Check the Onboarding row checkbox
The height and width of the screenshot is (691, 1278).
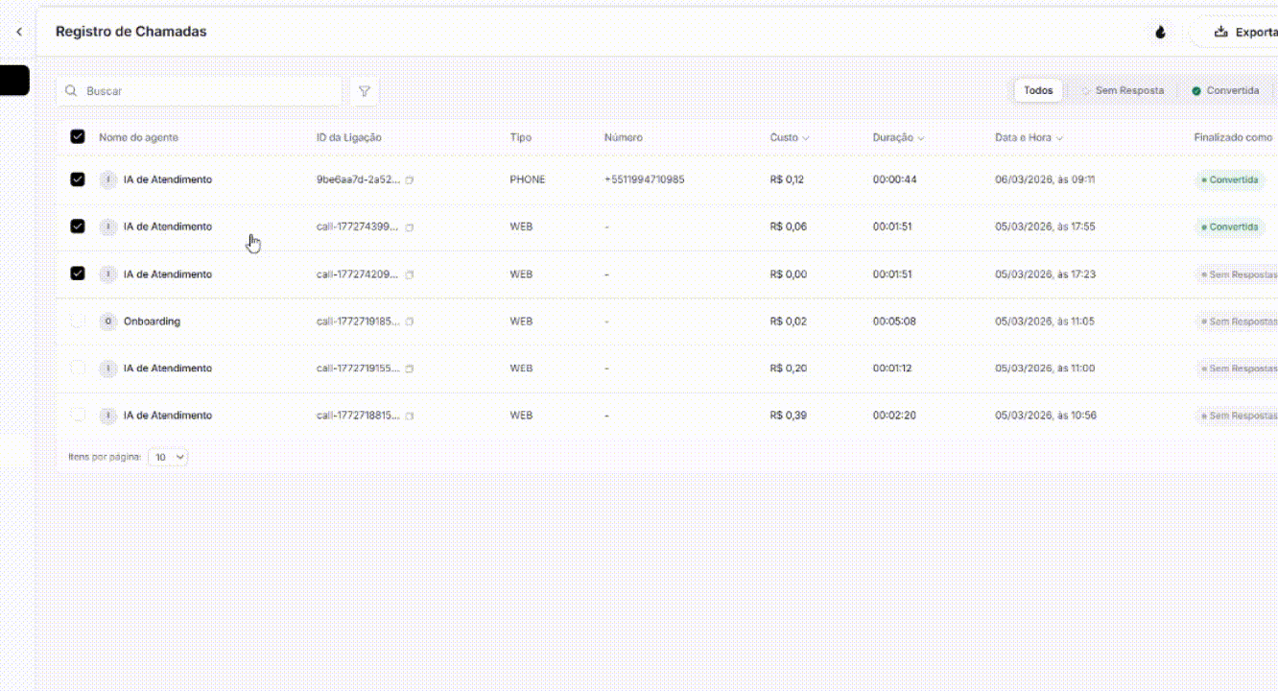tap(78, 321)
